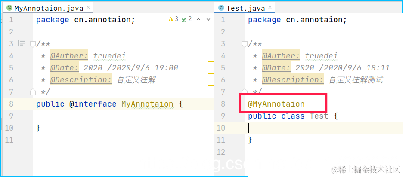Fold the Javadoc closing line in Test.java

pyautogui.click(x=245, y=92)
